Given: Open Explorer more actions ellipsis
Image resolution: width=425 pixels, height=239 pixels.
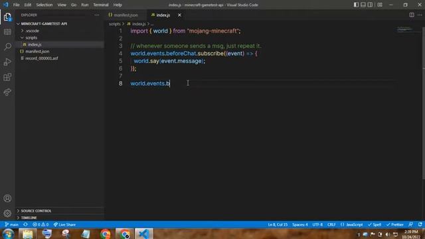Looking at the screenshot, I should (x=97, y=15).
